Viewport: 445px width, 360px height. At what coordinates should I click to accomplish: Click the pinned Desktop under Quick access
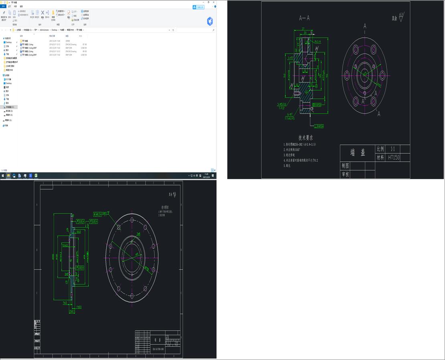[x=8, y=42]
